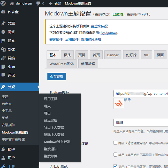Open the comments bubble icon in admin bar
This screenshot has width=168, height=168.
click(x=38, y=4)
